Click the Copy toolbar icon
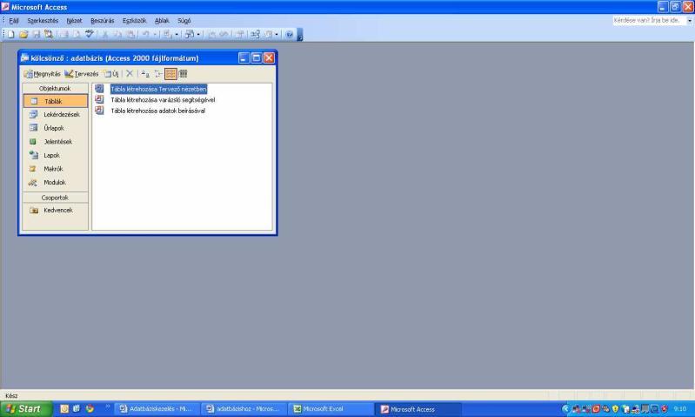This screenshot has width=695, height=417. (117, 34)
